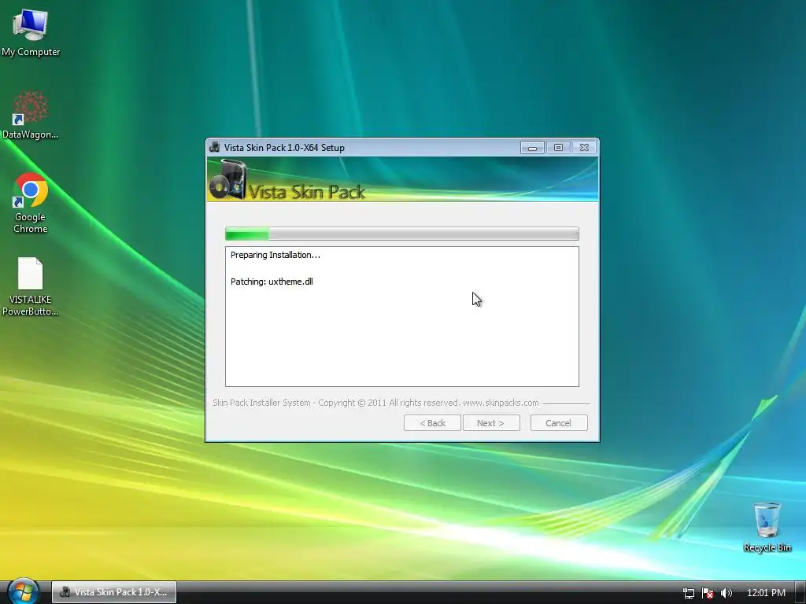Click the Vista Skin Pack box logo
Viewport: 806px width, 604px height.
coord(229,179)
